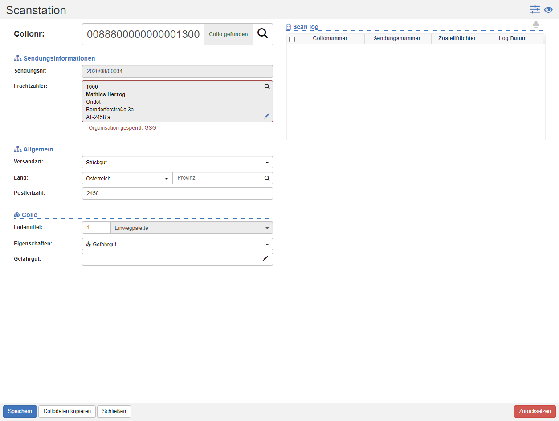Toggle the eye visibility icon in header
559x421 pixels.
click(x=548, y=10)
